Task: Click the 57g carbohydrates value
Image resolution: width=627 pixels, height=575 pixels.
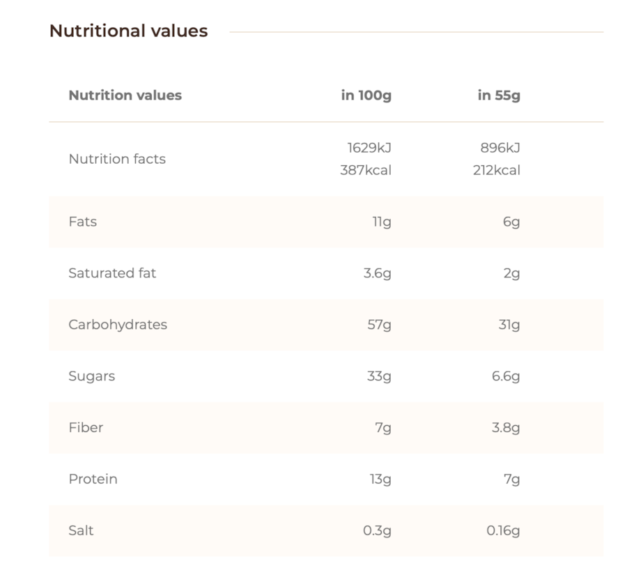Action: (379, 325)
